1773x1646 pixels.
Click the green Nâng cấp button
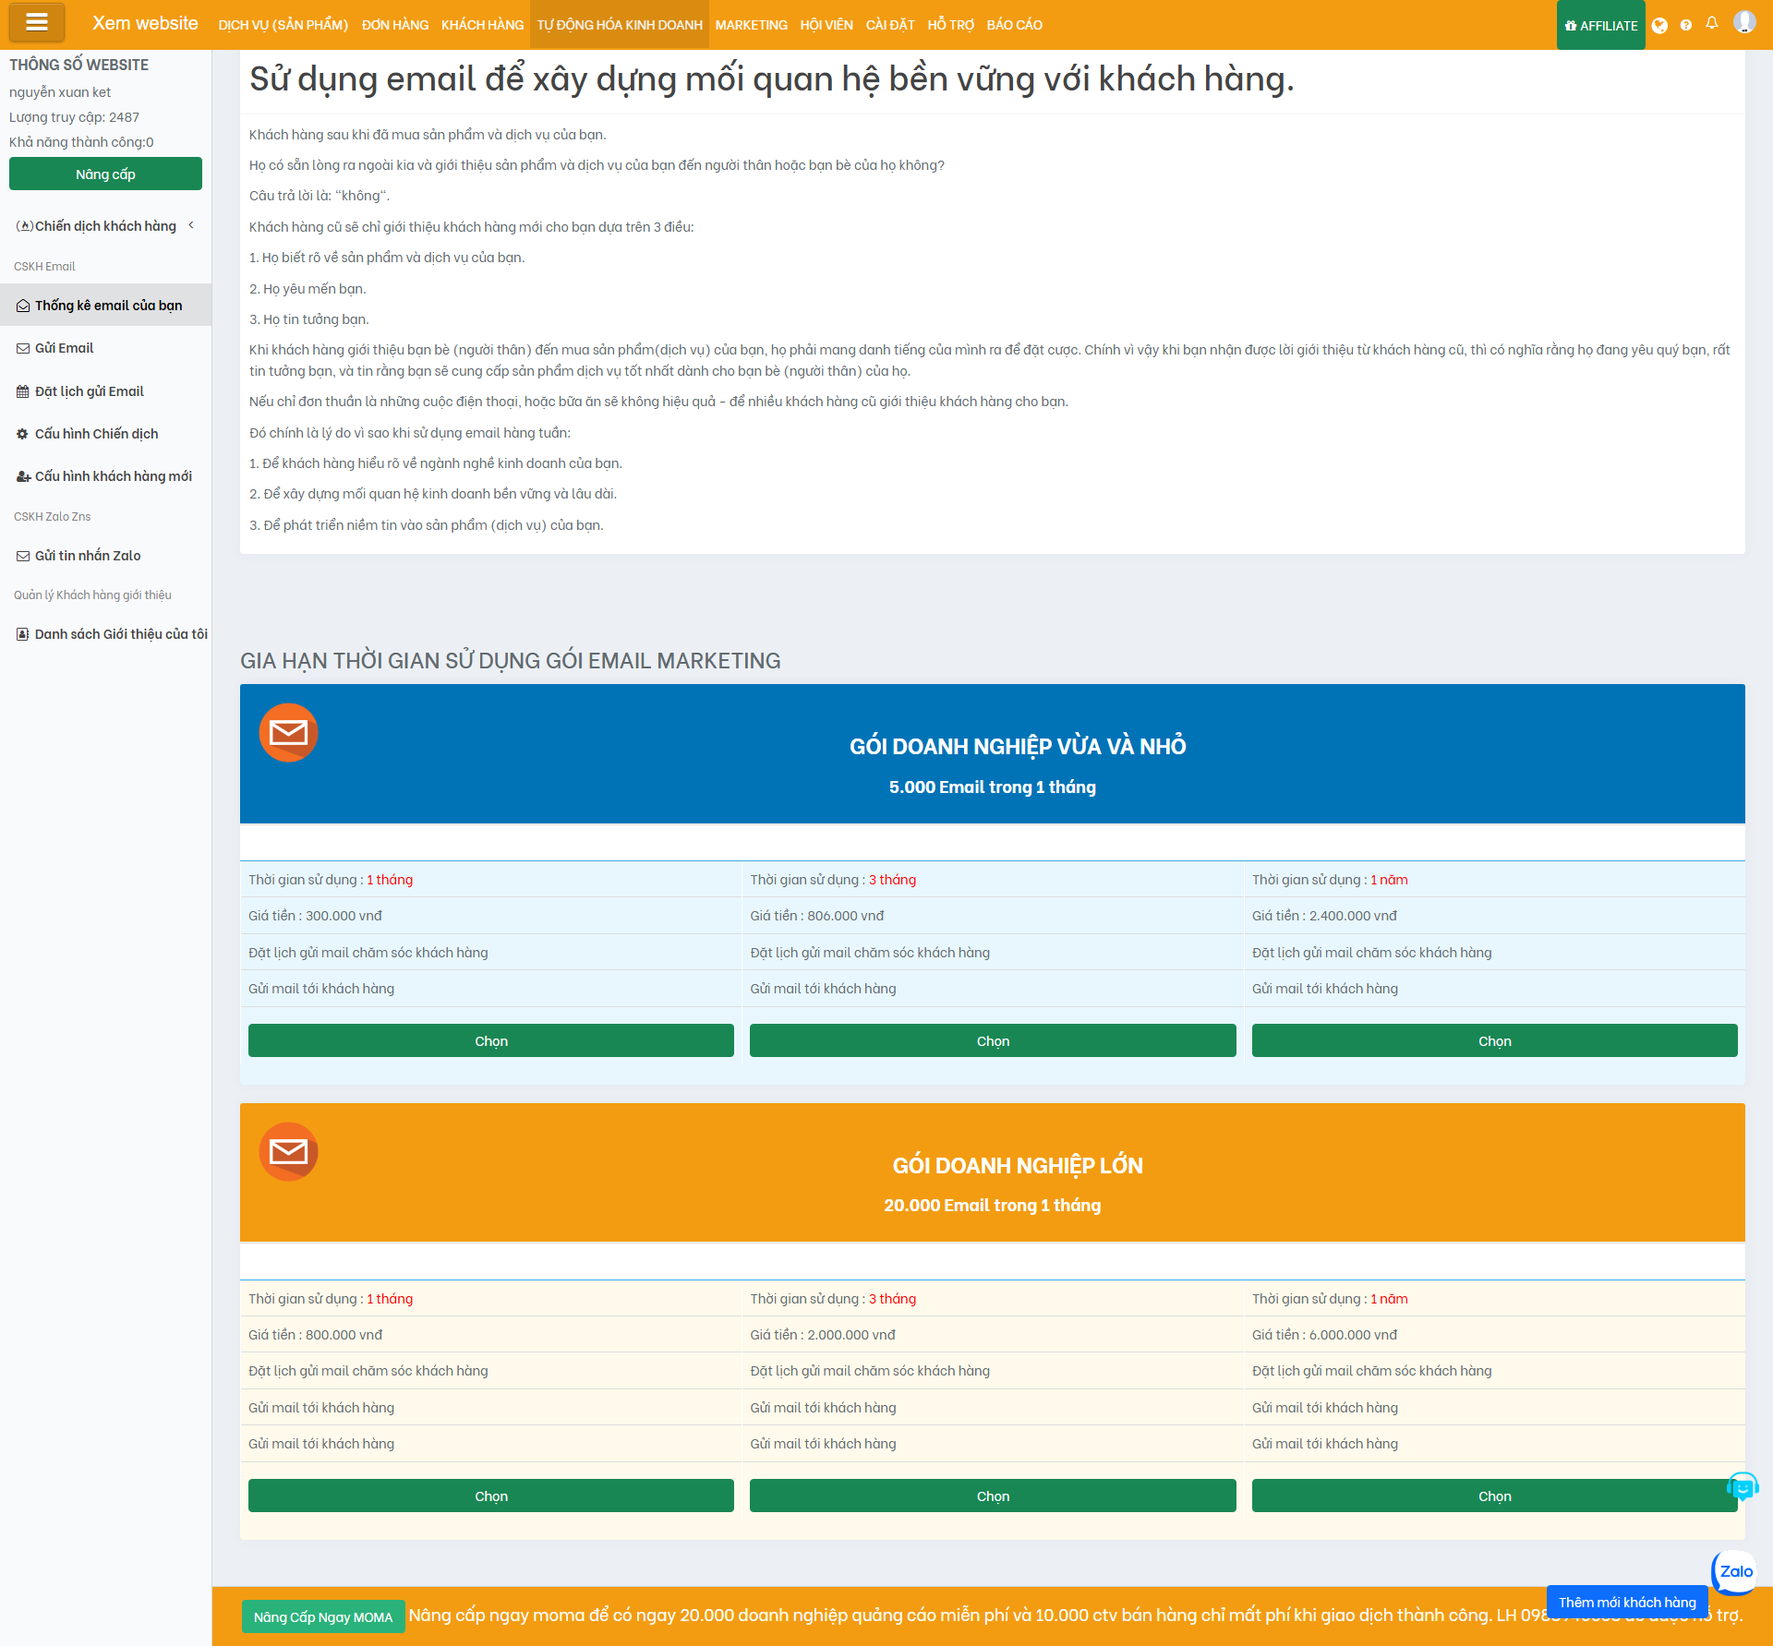click(105, 174)
